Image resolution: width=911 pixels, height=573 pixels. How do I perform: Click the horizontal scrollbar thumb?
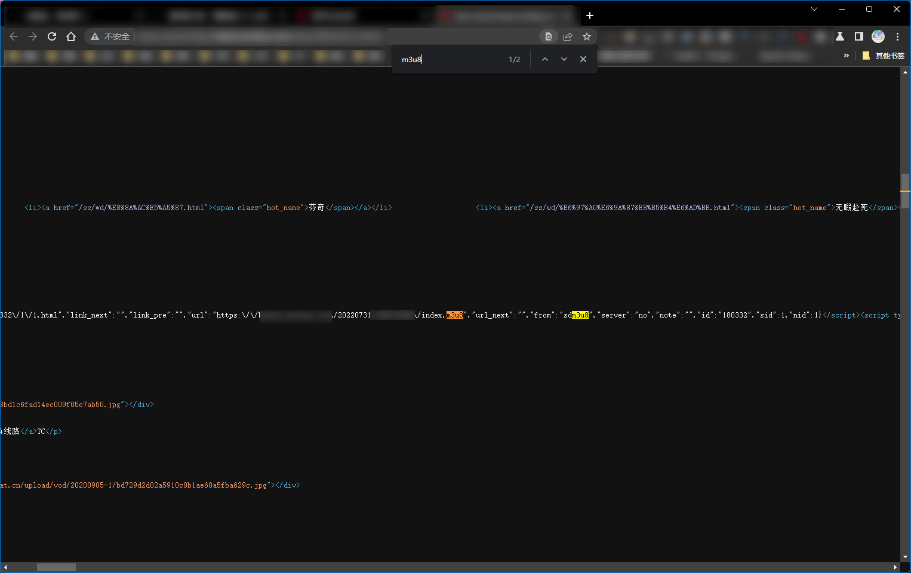(57, 567)
